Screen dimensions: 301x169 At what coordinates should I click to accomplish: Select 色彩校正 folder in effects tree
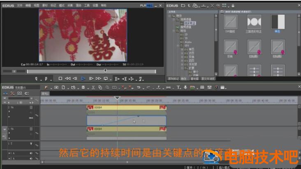click(190, 23)
